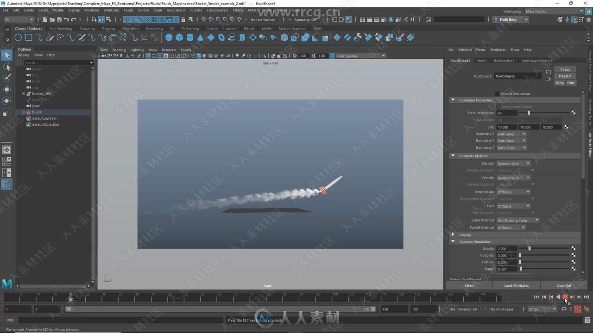Collapse the Dynamic Simulation section

click(453, 241)
